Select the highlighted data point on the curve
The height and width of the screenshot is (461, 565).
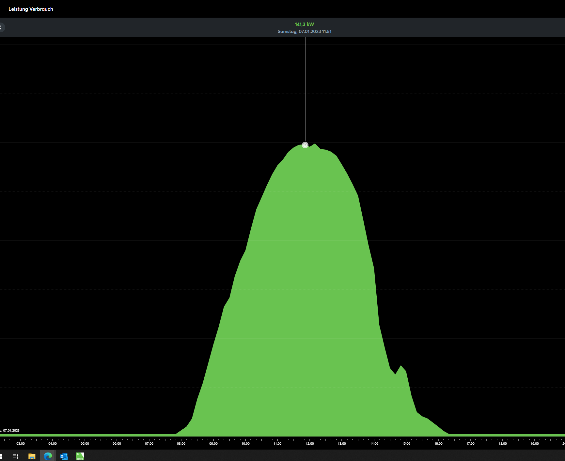click(x=305, y=145)
